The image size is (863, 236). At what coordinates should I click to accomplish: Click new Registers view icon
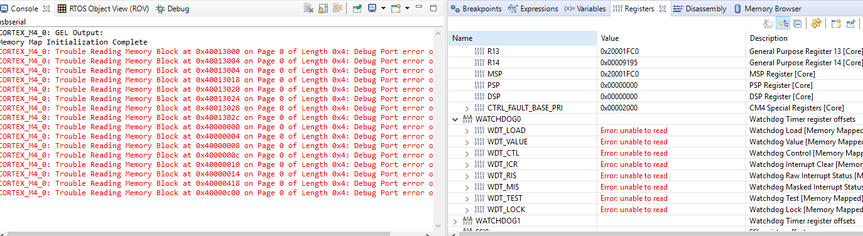click(x=836, y=24)
